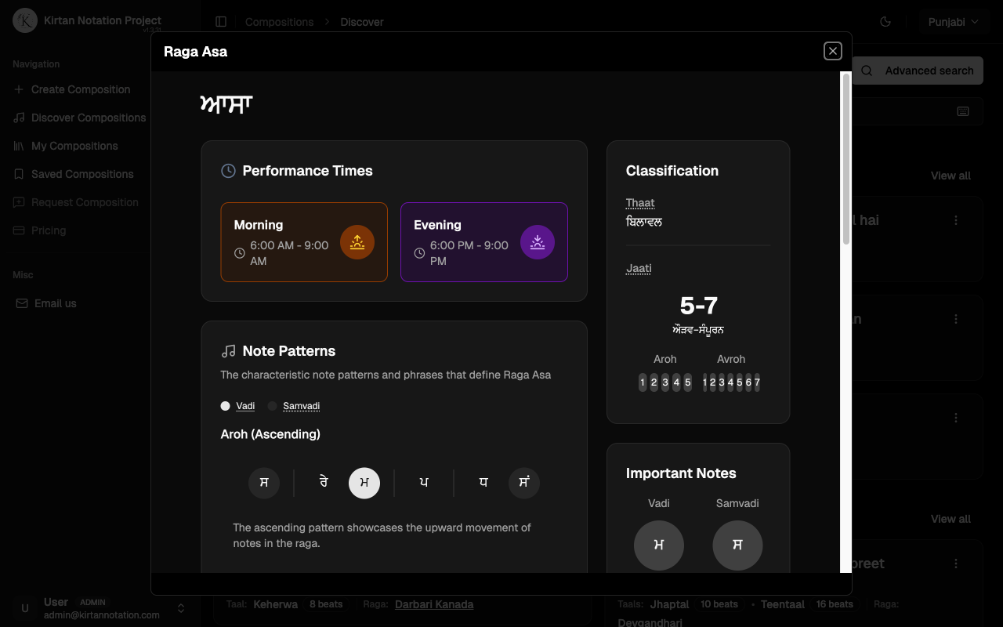Click the Morning sunrise icon
1003x627 pixels.
pos(357,242)
